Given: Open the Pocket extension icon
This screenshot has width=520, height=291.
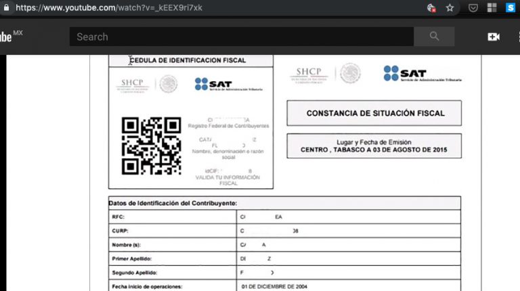Looking at the screenshot, I should pyautogui.click(x=474, y=8).
